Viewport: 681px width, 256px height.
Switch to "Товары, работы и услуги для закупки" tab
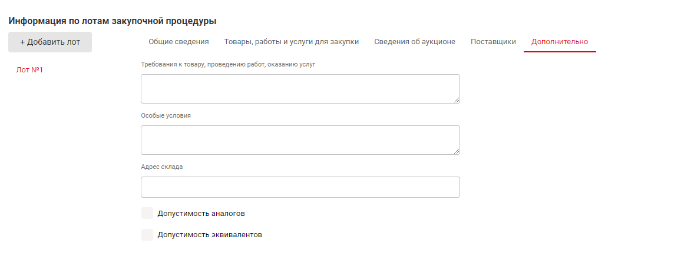(292, 42)
